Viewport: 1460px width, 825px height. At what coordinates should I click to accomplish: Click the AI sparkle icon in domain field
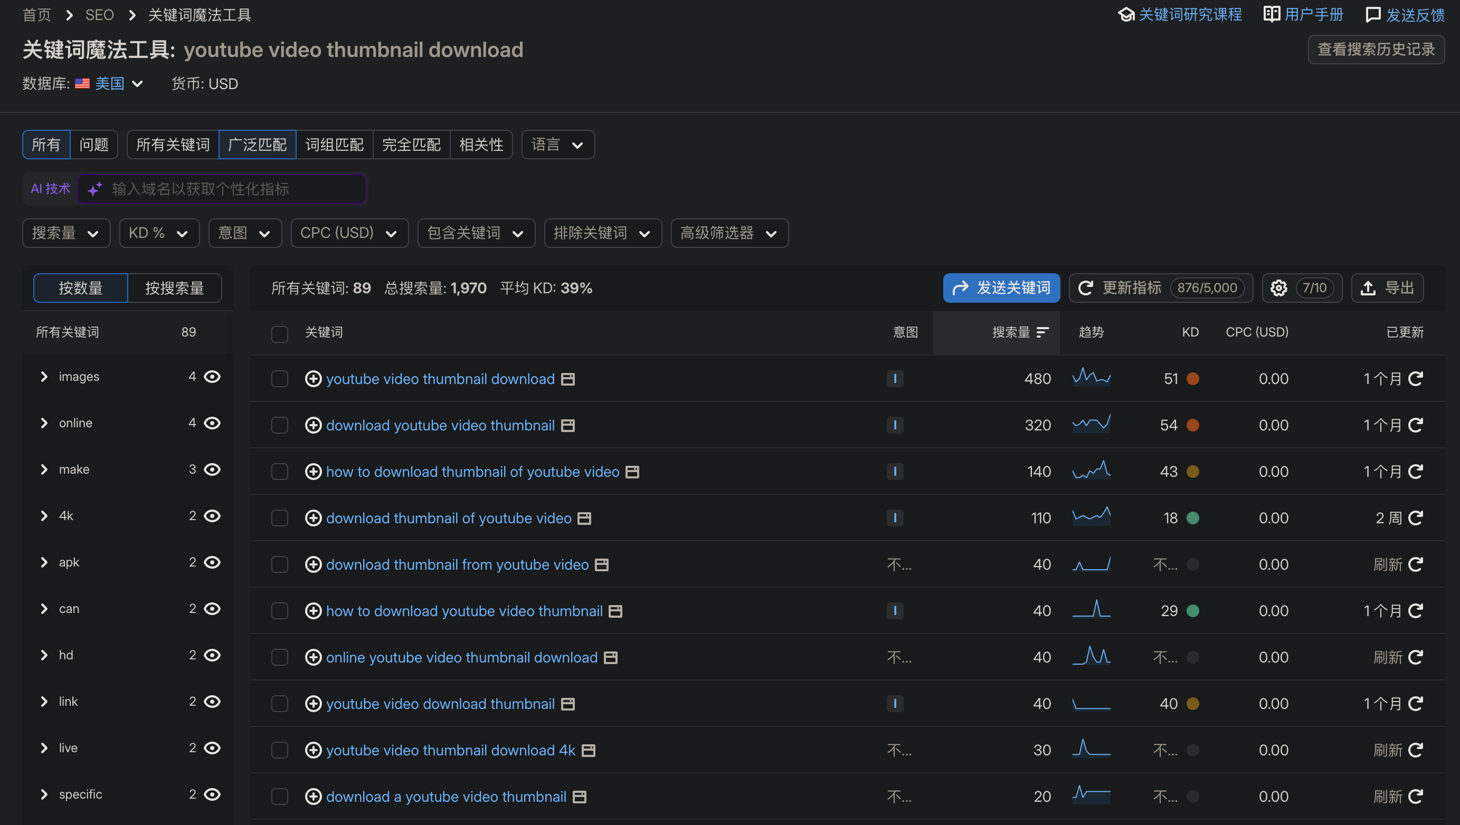pos(95,189)
